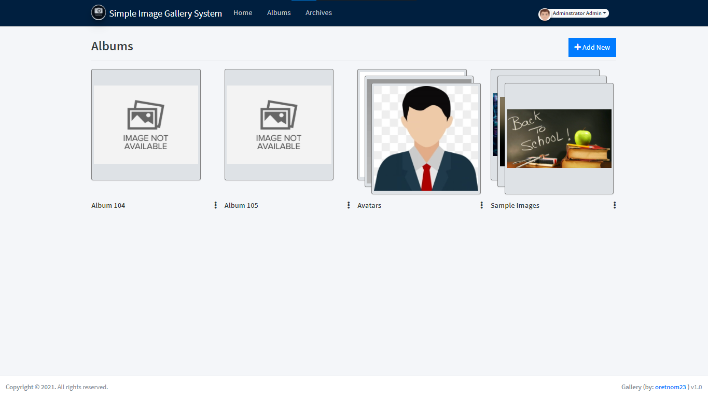The image size is (708, 398).
Task: Open the Back to School album cover
Action: click(559, 138)
